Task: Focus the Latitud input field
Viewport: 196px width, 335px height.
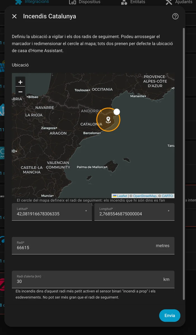Action: click(52, 212)
